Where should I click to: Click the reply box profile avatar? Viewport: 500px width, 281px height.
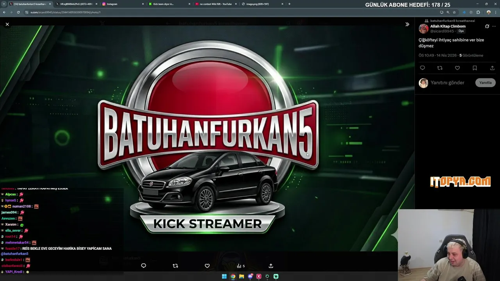click(x=423, y=83)
